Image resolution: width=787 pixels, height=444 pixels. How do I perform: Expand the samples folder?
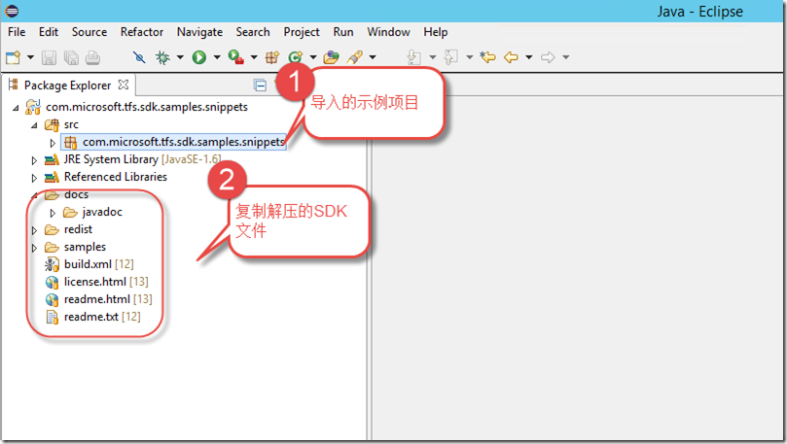pyautogui.click(x=34, y=248)
